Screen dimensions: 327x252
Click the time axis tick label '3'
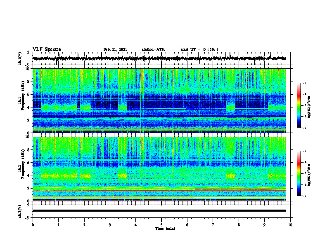[x=110, y=225]
